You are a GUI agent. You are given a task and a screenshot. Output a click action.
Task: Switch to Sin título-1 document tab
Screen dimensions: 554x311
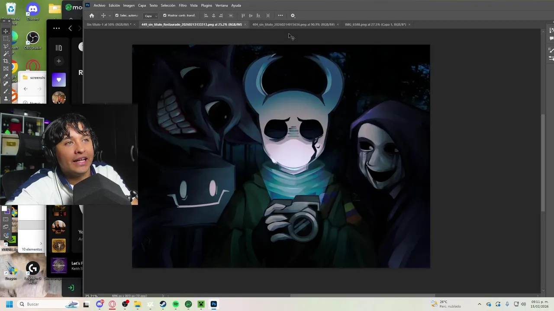click(109, 25)
